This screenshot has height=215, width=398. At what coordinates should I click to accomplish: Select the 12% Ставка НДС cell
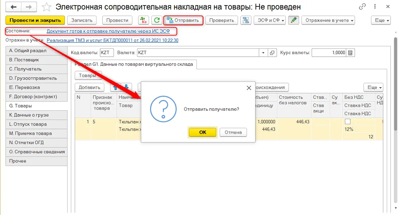click(x=359, y=129)
